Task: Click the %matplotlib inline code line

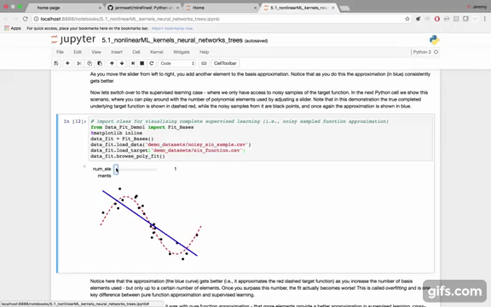Action: tap(116, 133)
